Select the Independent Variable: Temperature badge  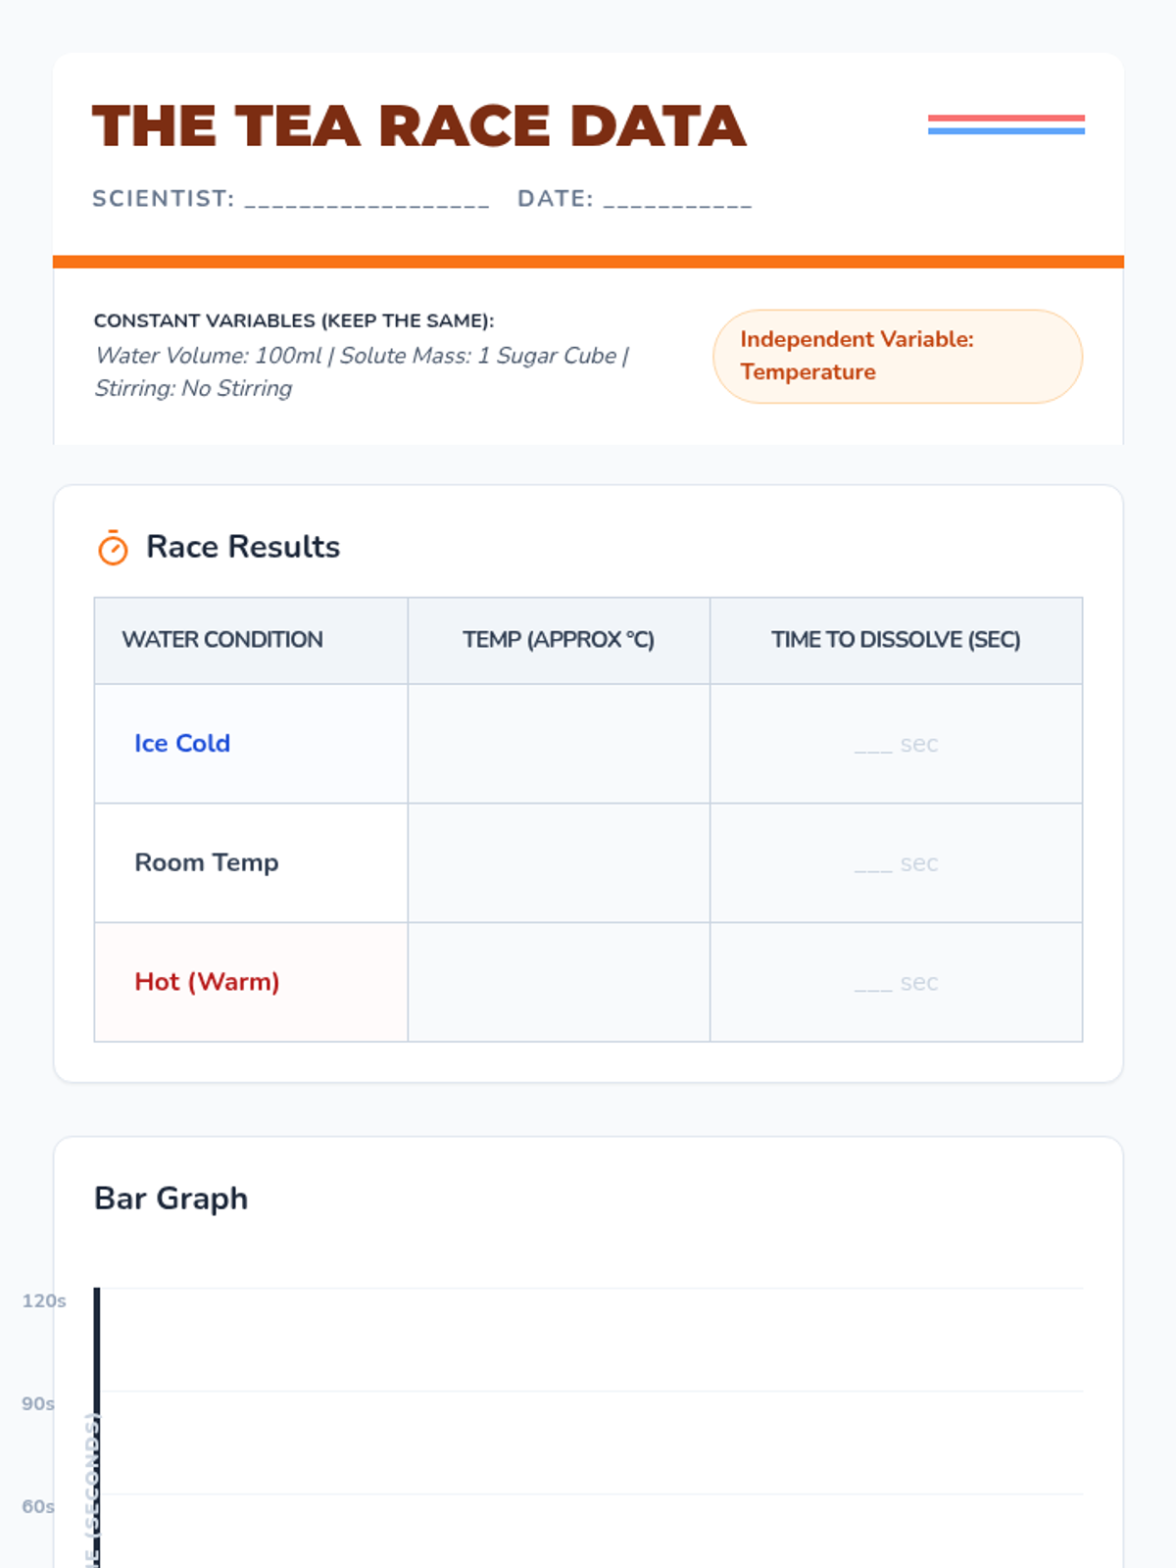click(897, 356)
